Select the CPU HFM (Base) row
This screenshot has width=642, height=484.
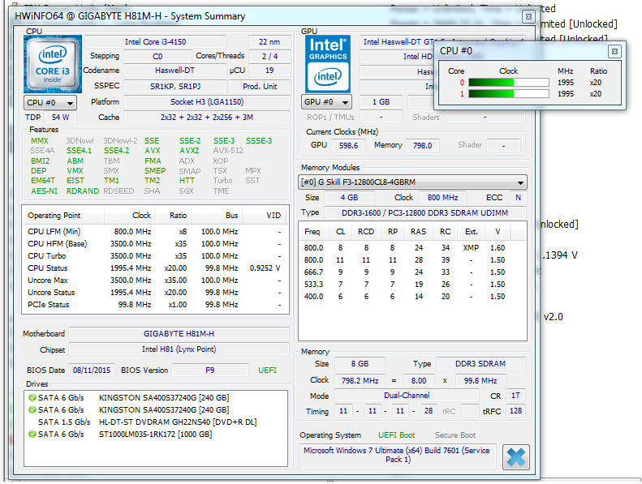155,244
